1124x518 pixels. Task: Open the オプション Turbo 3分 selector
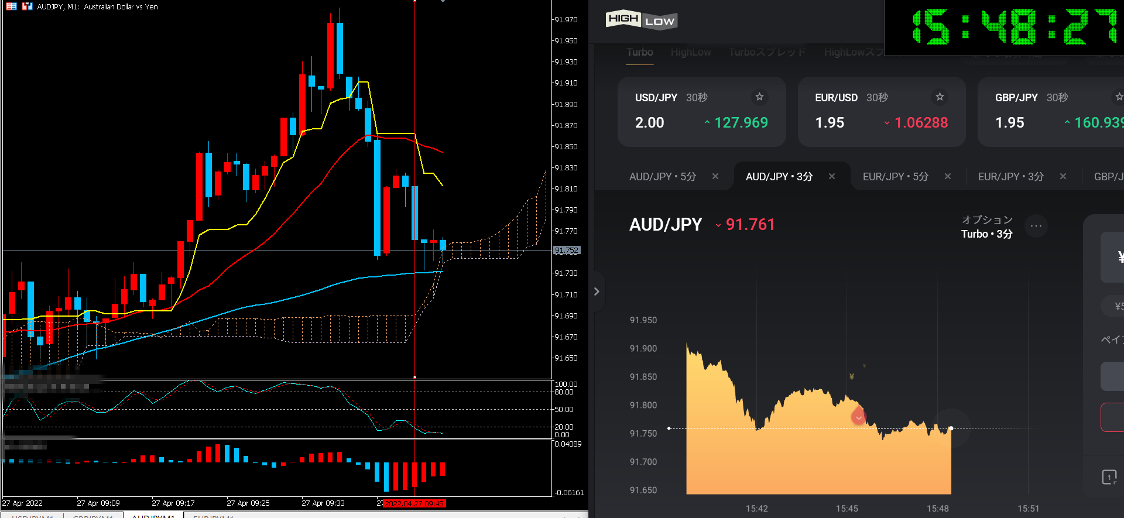[x=986, y=227]
